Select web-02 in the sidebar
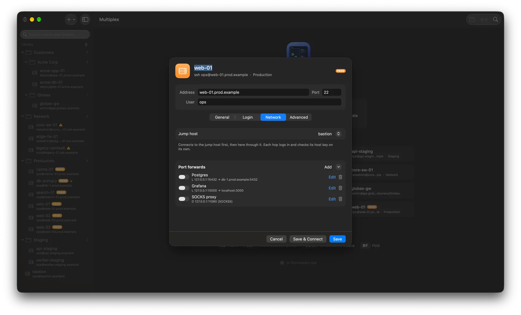The image size is (521, 315). click(55, 218)
